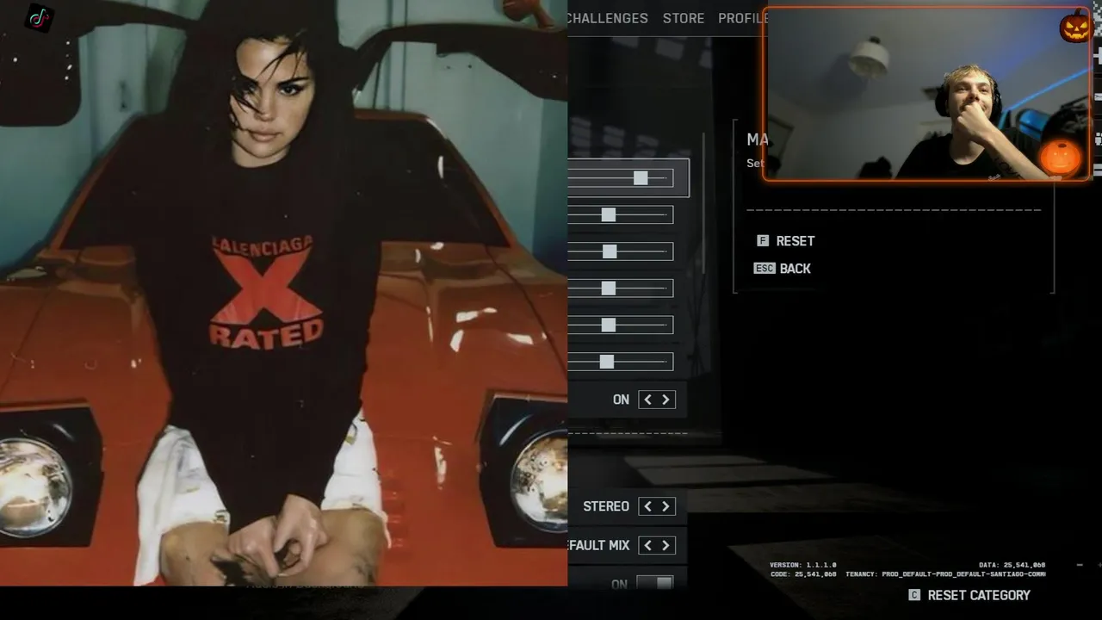Image resolution: width=1102 pixels, height=620 pixels.
Task: Click the jack-o'-lantern icon on webcam corner
Action: coord(1075,28)
